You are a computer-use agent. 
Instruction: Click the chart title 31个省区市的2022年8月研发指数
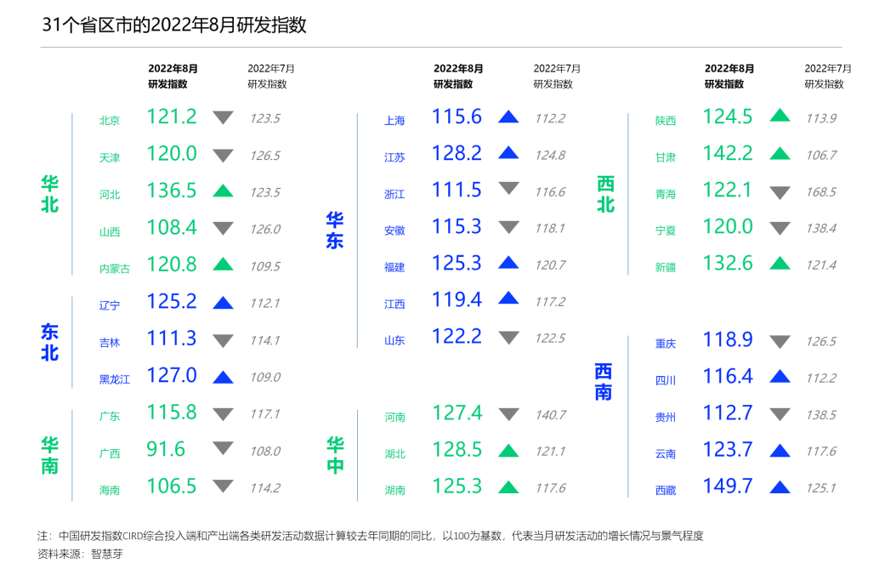[174, 26]
